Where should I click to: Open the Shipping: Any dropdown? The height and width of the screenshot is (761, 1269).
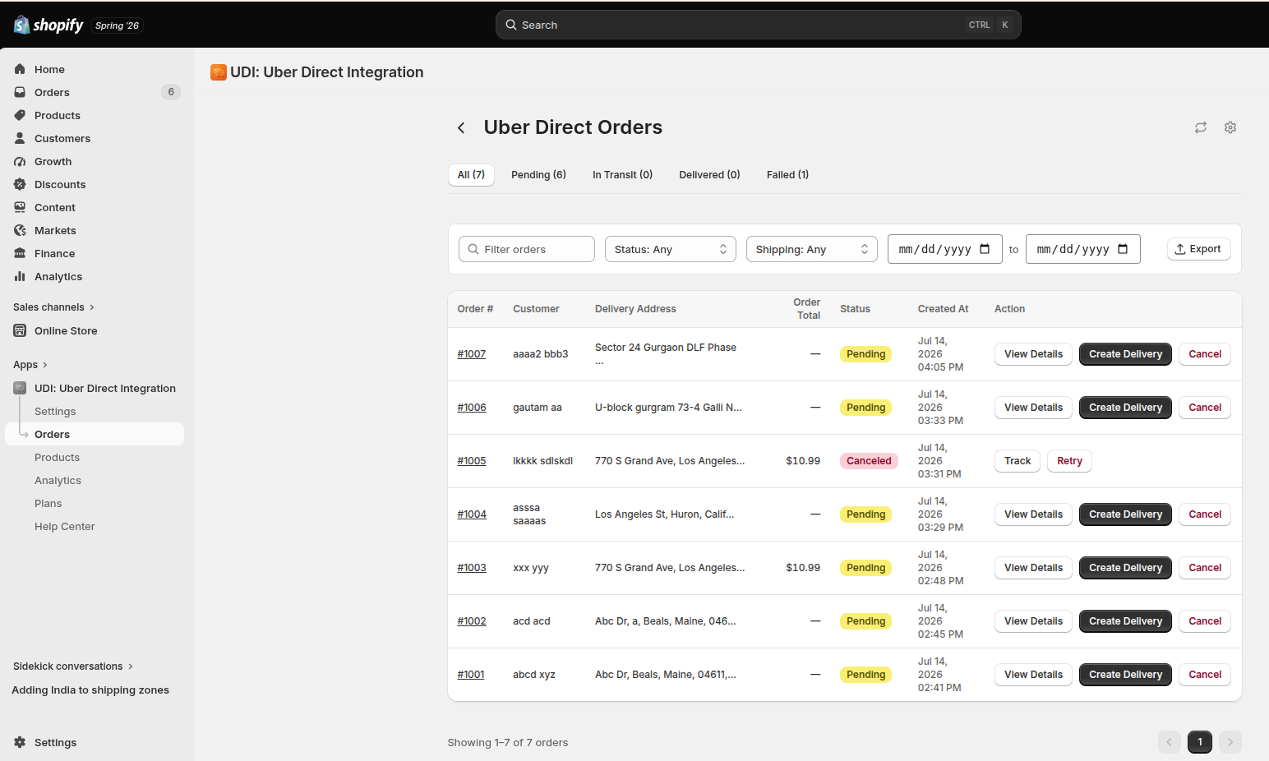coord(811,249)
